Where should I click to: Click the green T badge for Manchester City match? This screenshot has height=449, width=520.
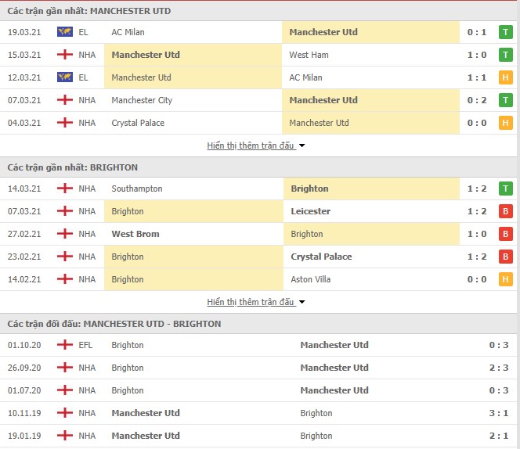505,100
